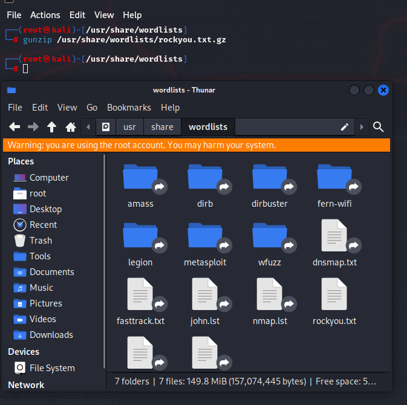Open search with magnifier icon
The height and width of the screenshot is (405, 407).
(378, 127)
